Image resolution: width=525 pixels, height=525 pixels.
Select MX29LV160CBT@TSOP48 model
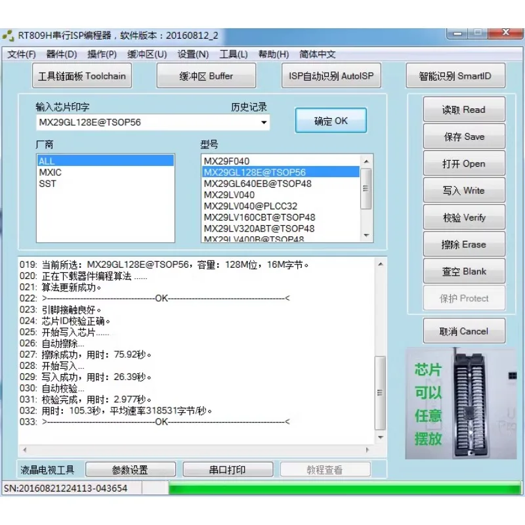coord(281,217)
